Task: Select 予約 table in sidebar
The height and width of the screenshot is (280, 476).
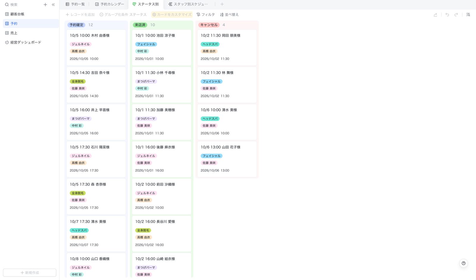Action: (x=31, y=24)
